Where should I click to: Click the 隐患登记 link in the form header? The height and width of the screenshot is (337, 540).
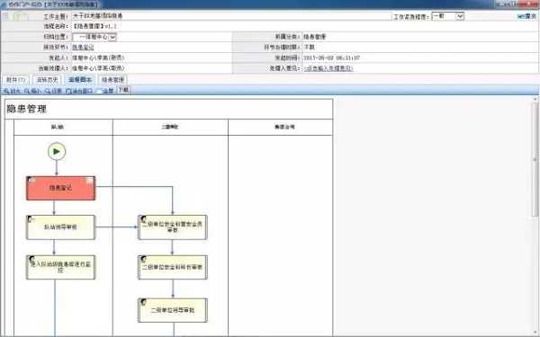point(83,48)
